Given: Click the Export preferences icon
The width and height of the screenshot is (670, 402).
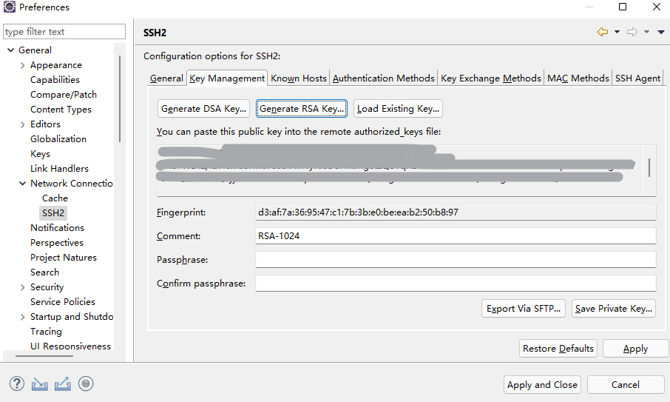Looking at the screenshot, I should pyautogui.click(x=63, y=383).
